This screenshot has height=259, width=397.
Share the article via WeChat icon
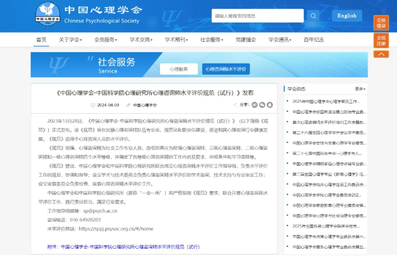(262, 105)
